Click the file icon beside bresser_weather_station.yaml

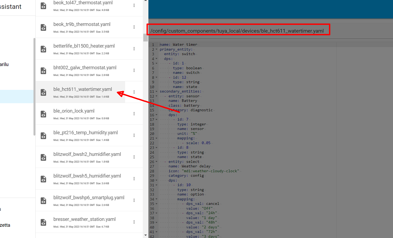(x=43, y=222)
